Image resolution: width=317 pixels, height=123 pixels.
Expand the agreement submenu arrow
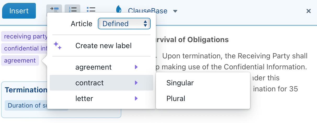coord(136,67)
